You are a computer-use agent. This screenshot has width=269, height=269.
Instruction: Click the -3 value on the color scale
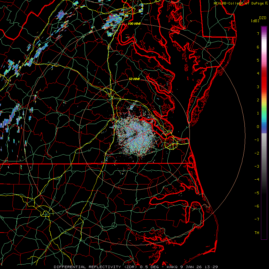pos(257,166)
